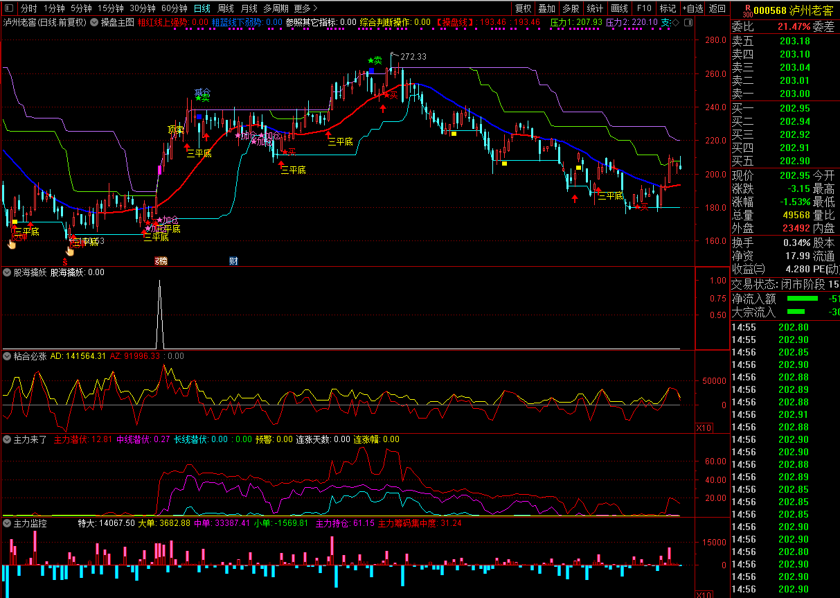Click the green ★卖 signal at the 272.33 peak
Viewport: 840px width, 598px height.
[x=375, y=61]
